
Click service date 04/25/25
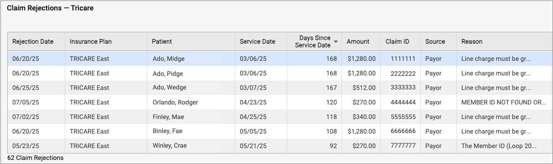pos(253,117)
